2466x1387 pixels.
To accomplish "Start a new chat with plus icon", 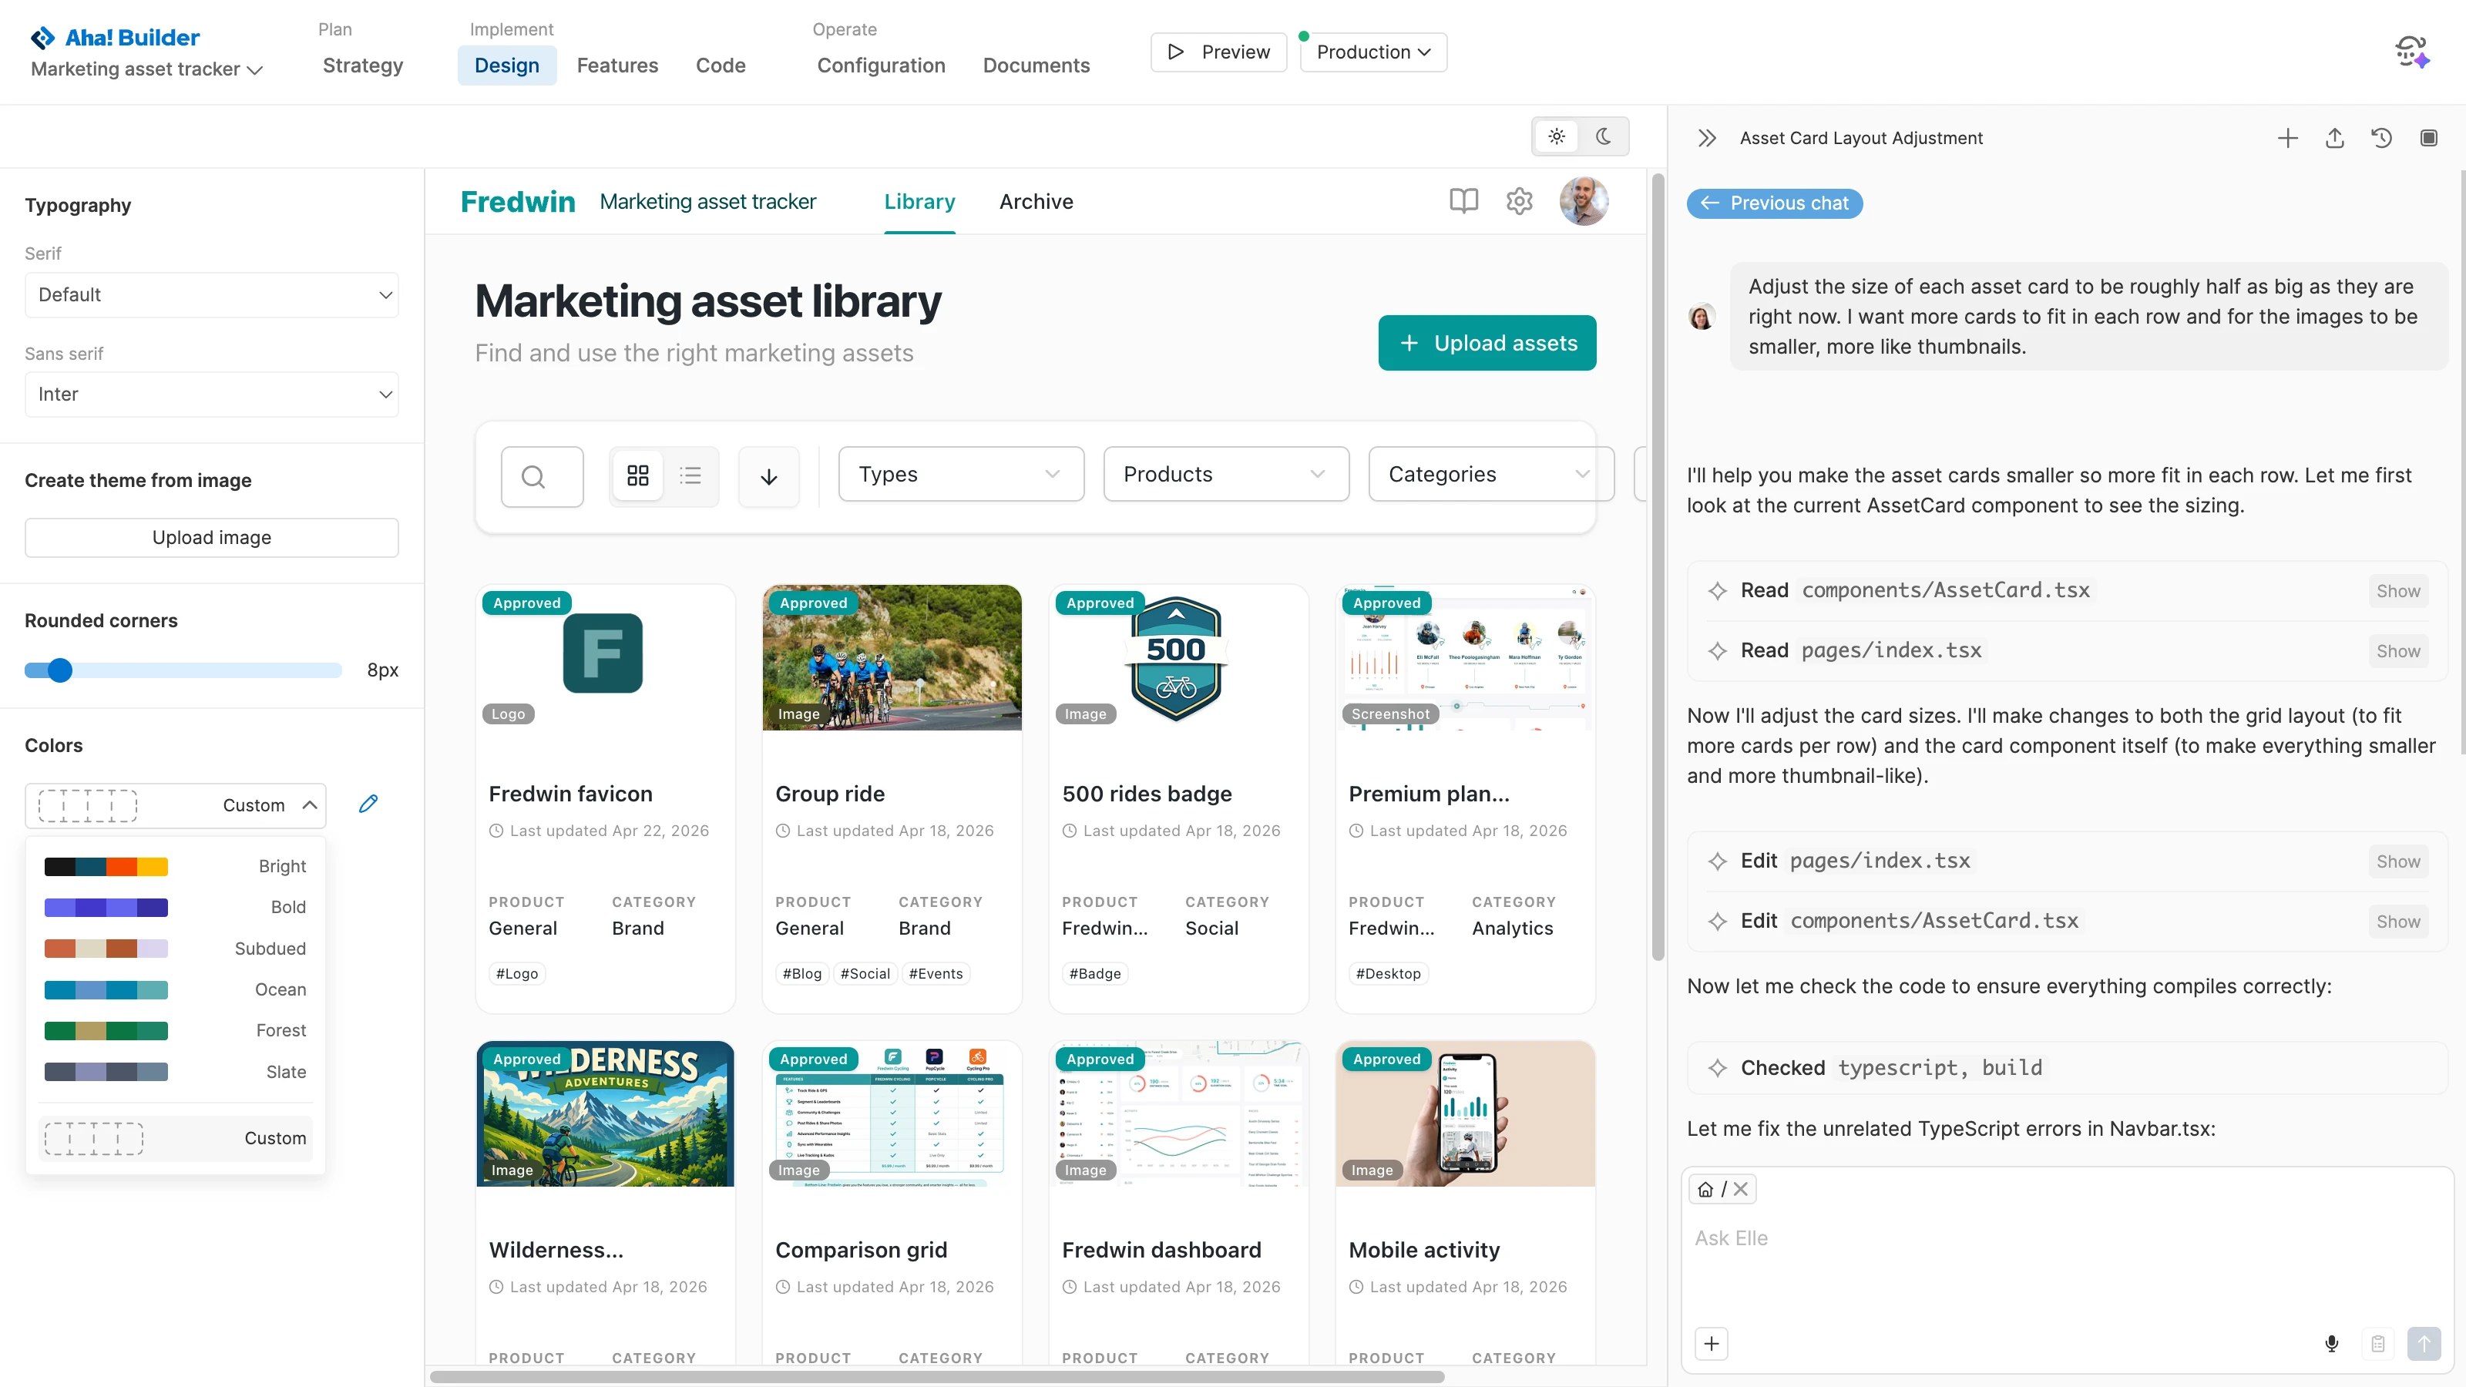I will tap(2287, 138).
